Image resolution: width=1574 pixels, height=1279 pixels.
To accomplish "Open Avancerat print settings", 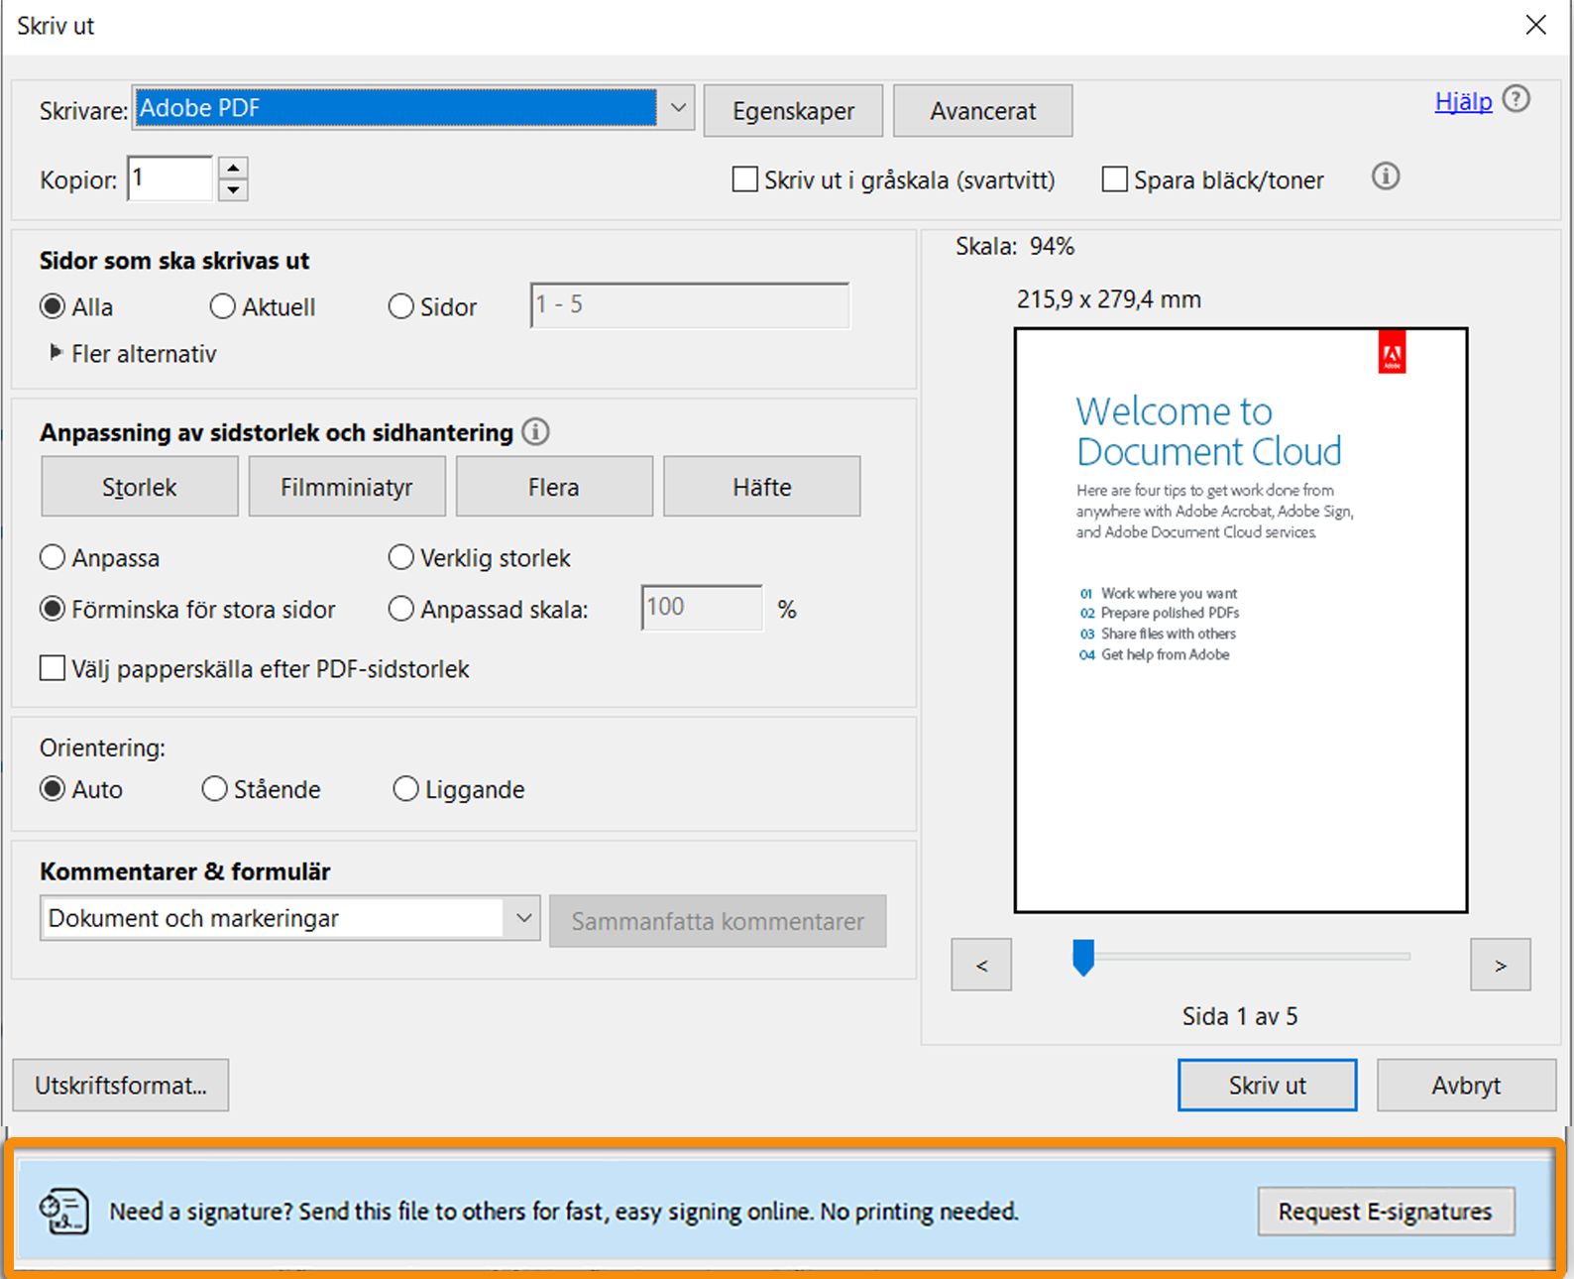I will 982,111.
